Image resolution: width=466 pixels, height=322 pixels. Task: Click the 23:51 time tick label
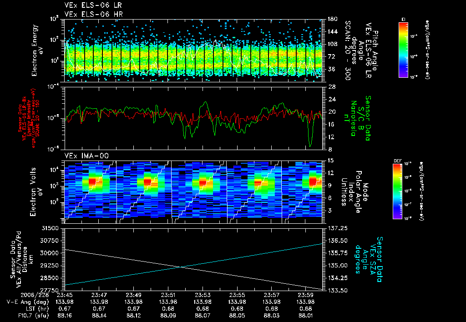[168, 295]
